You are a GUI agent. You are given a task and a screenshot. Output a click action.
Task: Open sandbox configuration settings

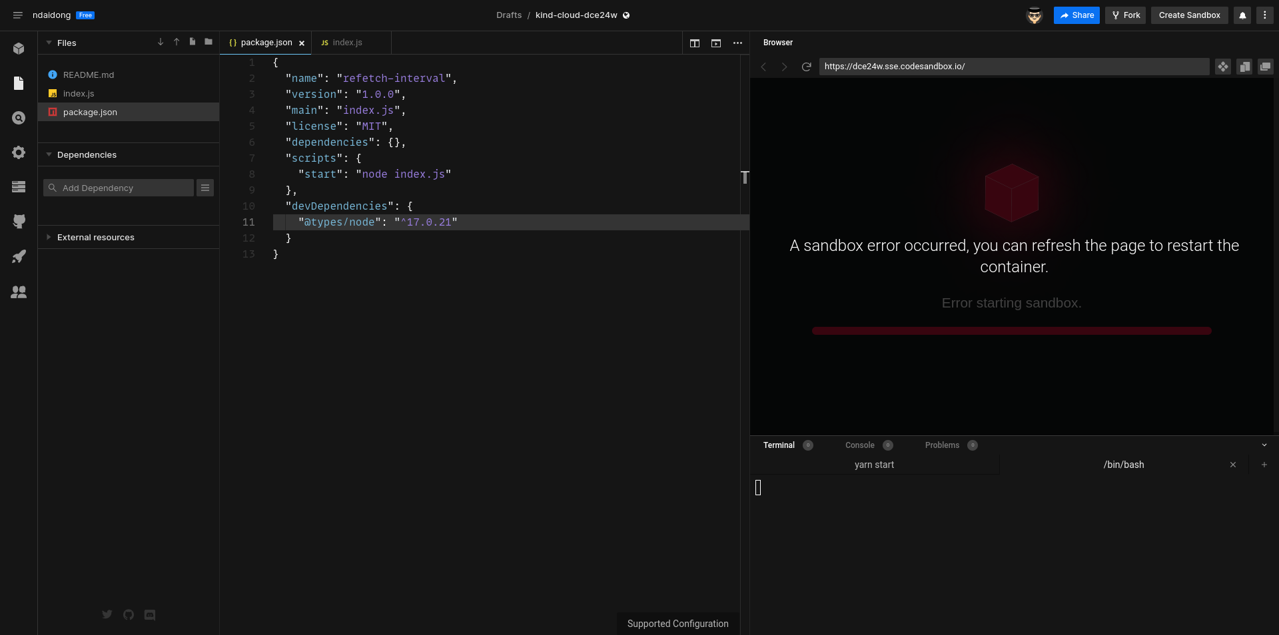19,152
